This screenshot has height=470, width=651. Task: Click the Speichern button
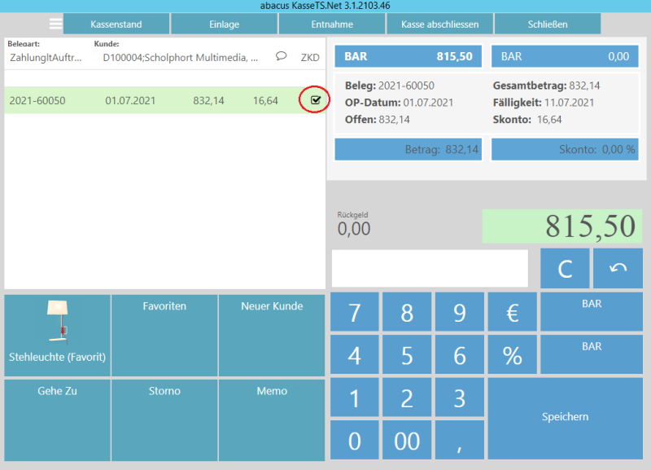point(565,417)
